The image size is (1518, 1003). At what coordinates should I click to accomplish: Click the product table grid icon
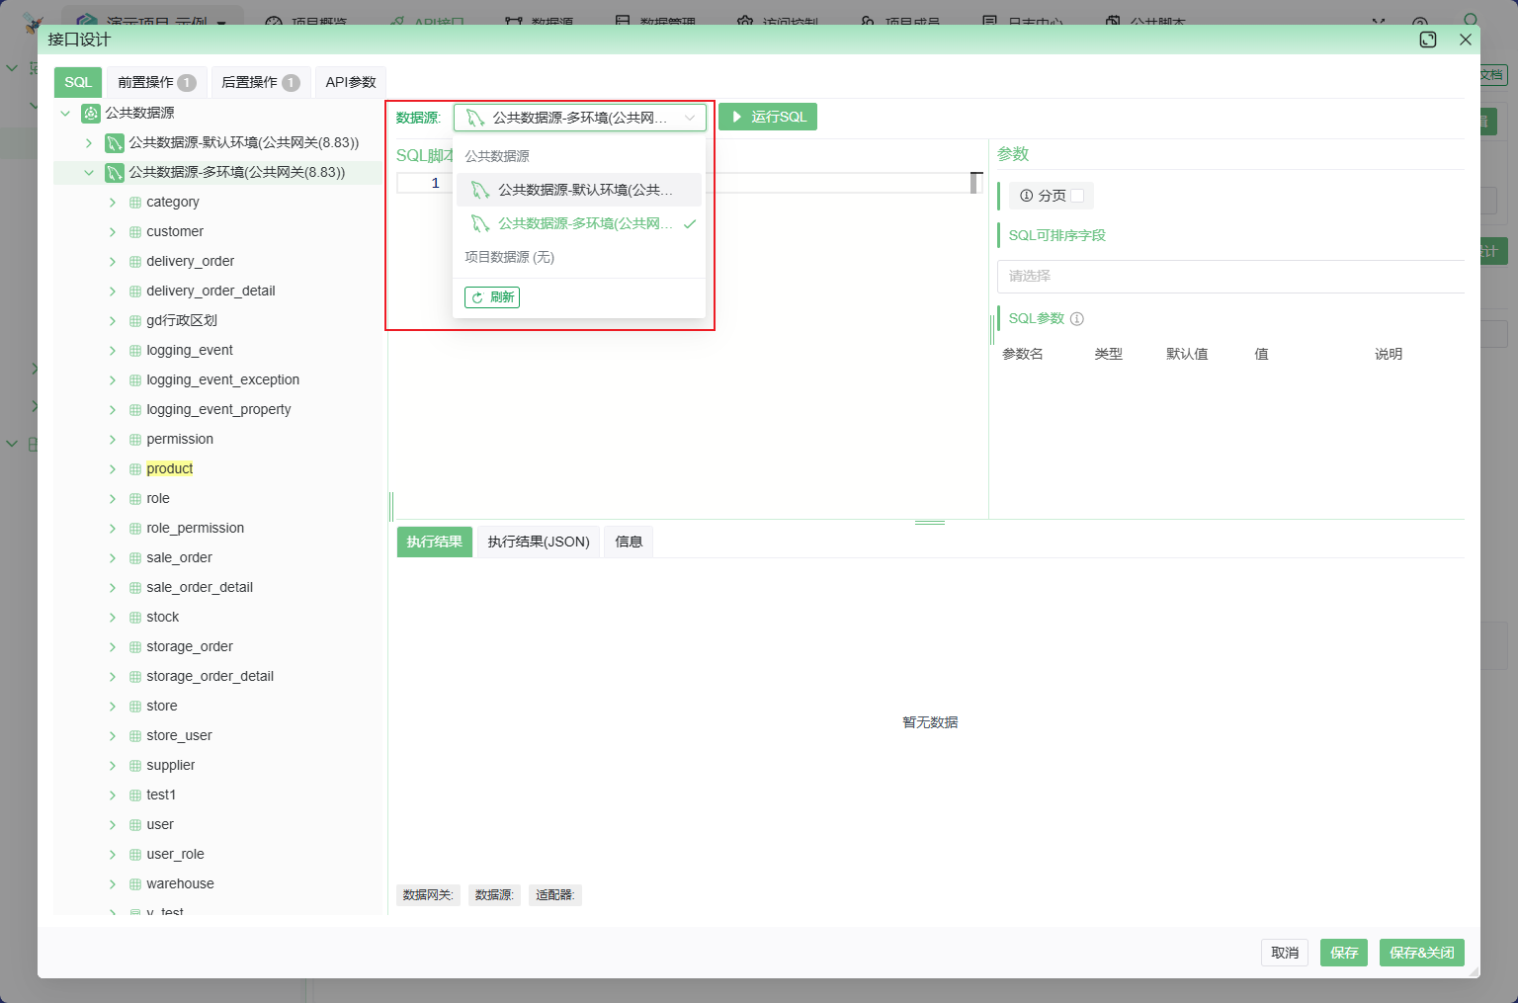pyautogui.click(x=135, y=469)
